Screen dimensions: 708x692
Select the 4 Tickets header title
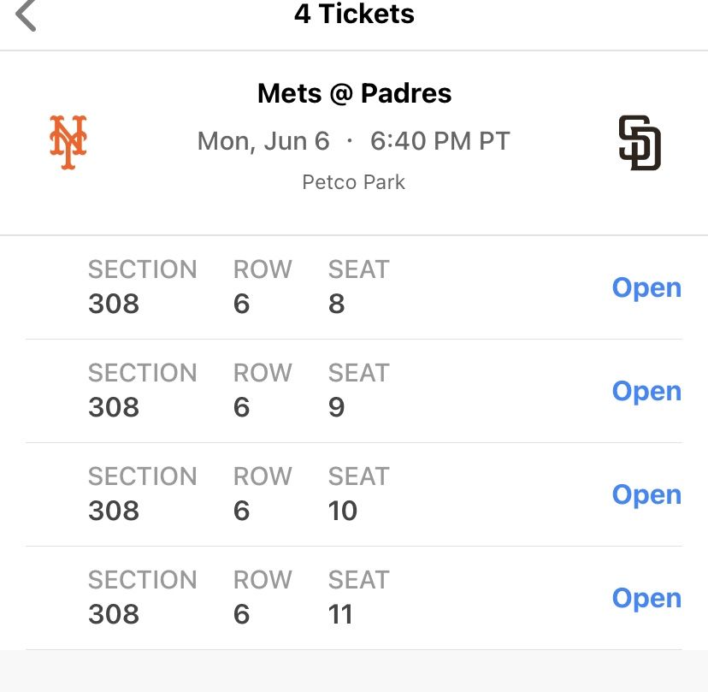354,14
